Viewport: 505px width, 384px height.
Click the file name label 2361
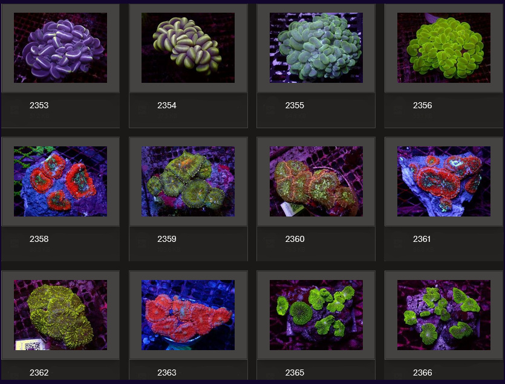coord(422,239)
